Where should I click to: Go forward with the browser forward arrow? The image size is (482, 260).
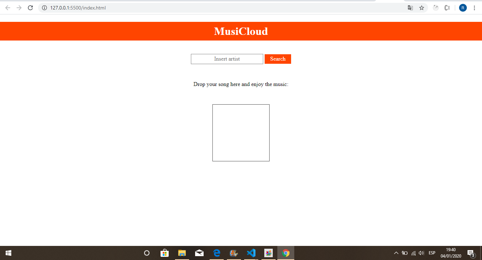19,8
